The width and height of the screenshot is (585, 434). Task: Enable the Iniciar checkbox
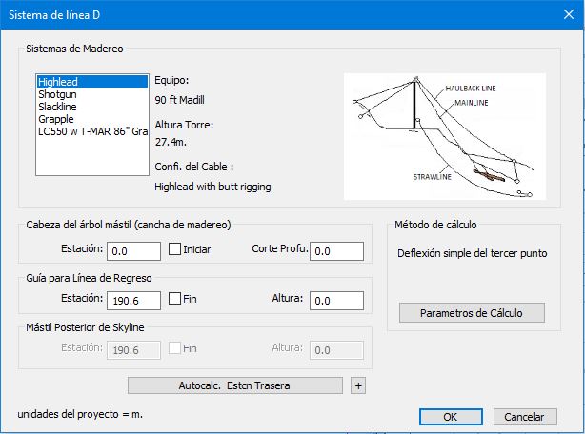175,250
